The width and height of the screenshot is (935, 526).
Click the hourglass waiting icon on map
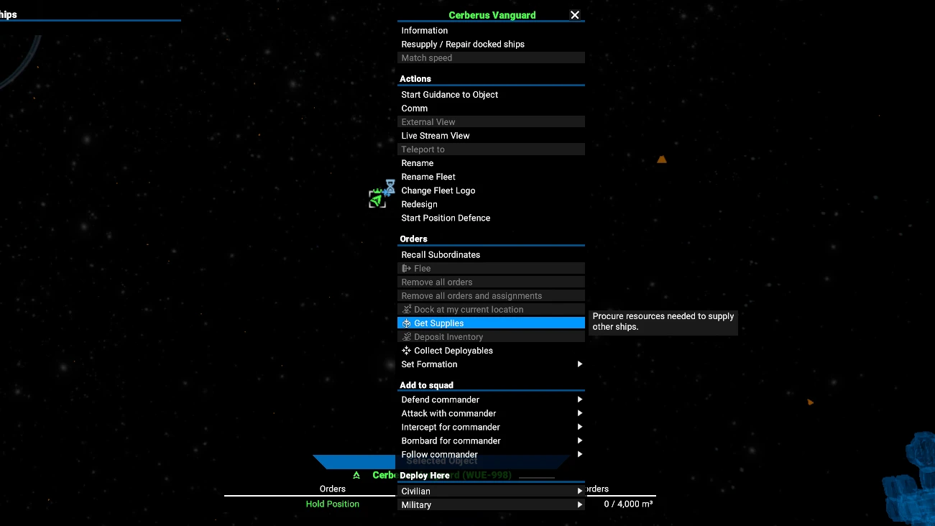(390, 188)
